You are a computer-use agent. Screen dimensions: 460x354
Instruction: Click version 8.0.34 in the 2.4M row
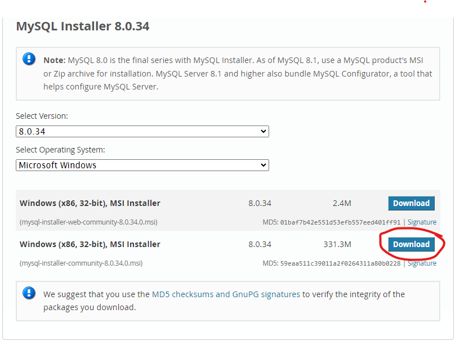coord(260,203)
